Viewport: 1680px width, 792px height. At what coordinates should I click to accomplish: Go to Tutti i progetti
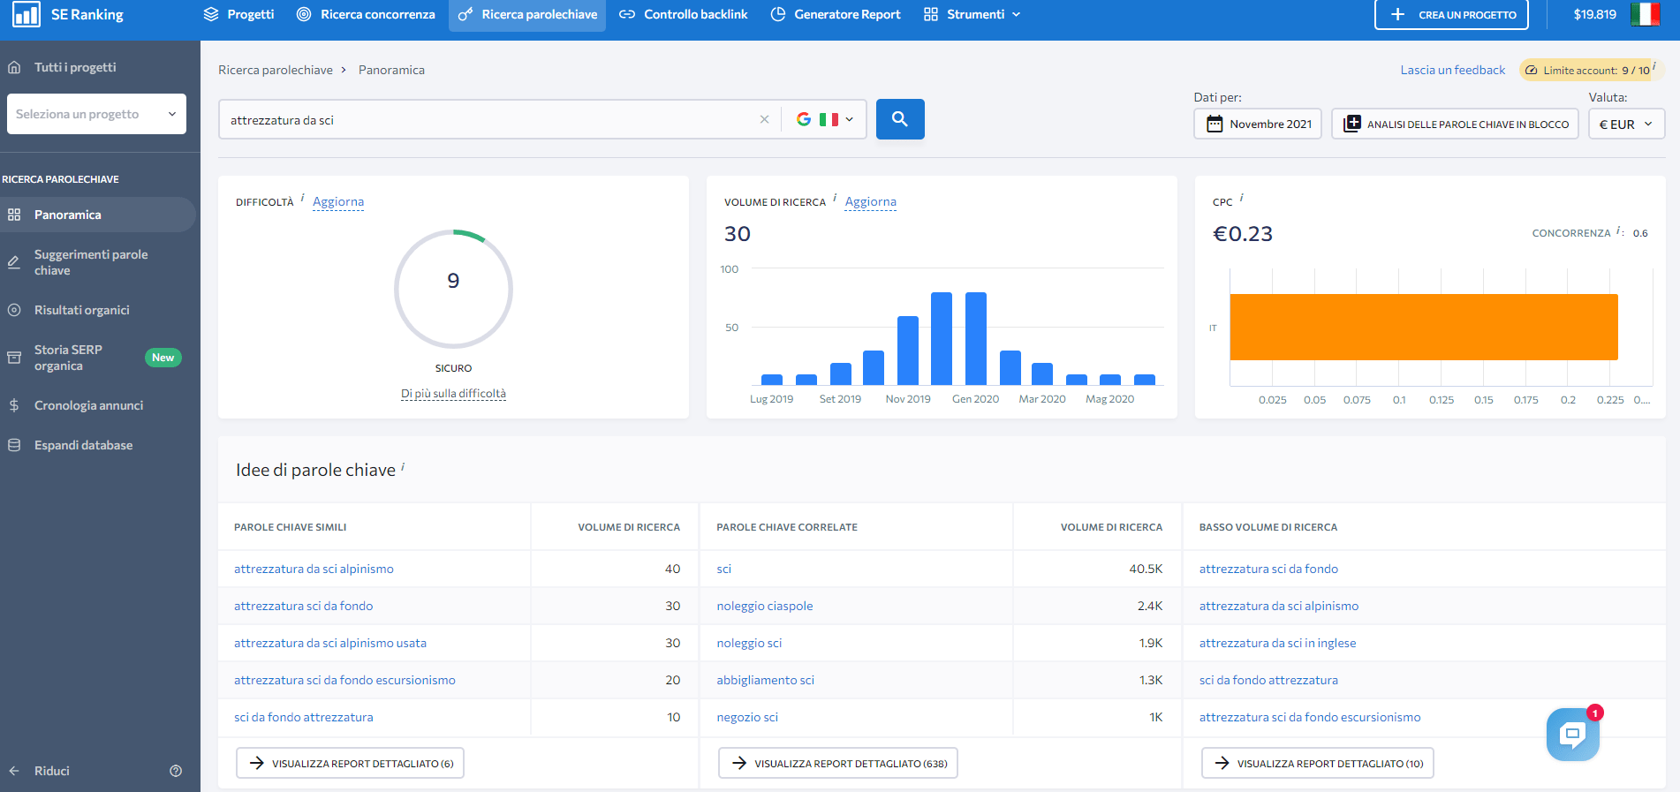(x=75, y=67)
